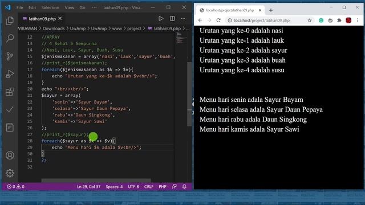
Task: Change the encoding via UTF-8
Action: [x=133, y=187]
